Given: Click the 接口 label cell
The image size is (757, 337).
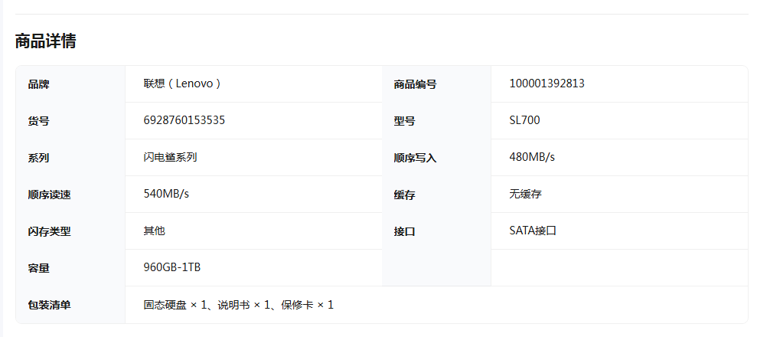Looking at the screenshot, I should point(404,231).
